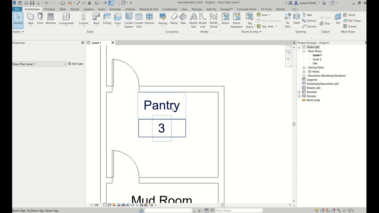
Task: Switch to the Manage ribbon tab
Action: pos(197,9)
